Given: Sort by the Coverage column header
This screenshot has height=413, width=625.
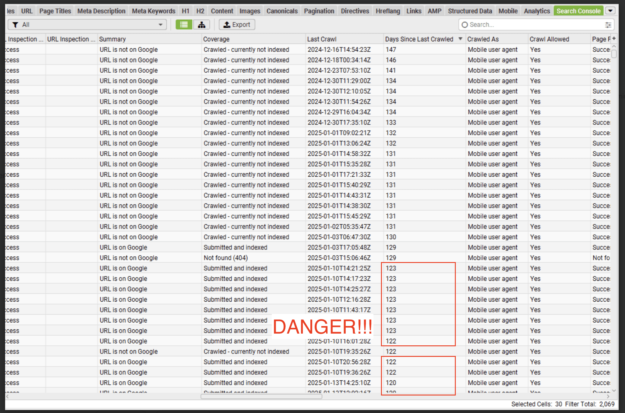Looking at the screenshot, I should [216, 39].
